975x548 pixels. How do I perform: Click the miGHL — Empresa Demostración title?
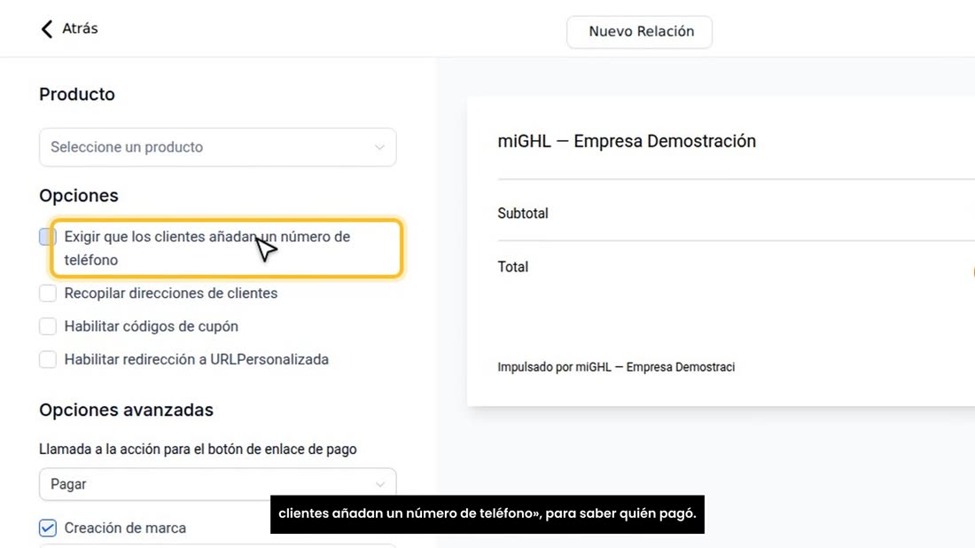pyautogui.click(x=627, y=141)
